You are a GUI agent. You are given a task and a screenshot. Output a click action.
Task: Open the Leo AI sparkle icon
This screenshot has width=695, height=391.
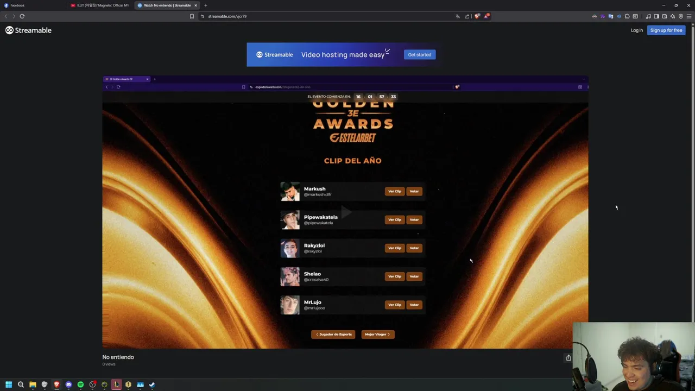[x=673, y=16]
